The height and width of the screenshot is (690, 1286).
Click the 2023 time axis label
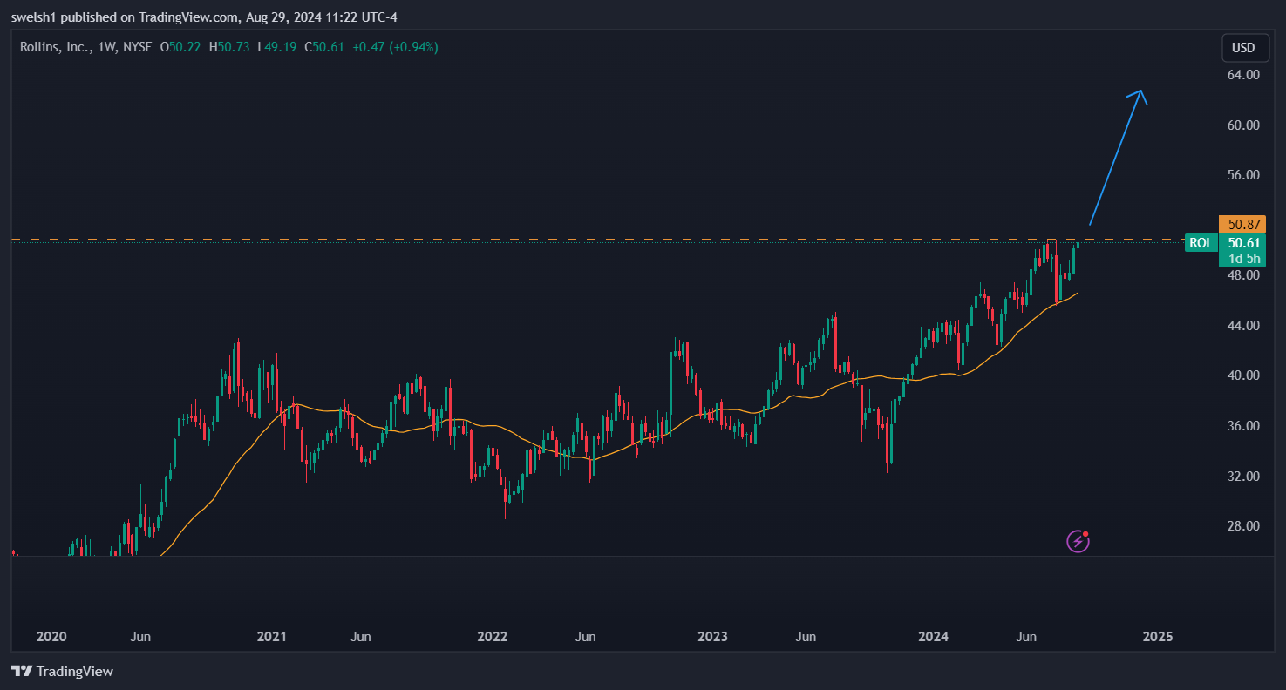712,637
